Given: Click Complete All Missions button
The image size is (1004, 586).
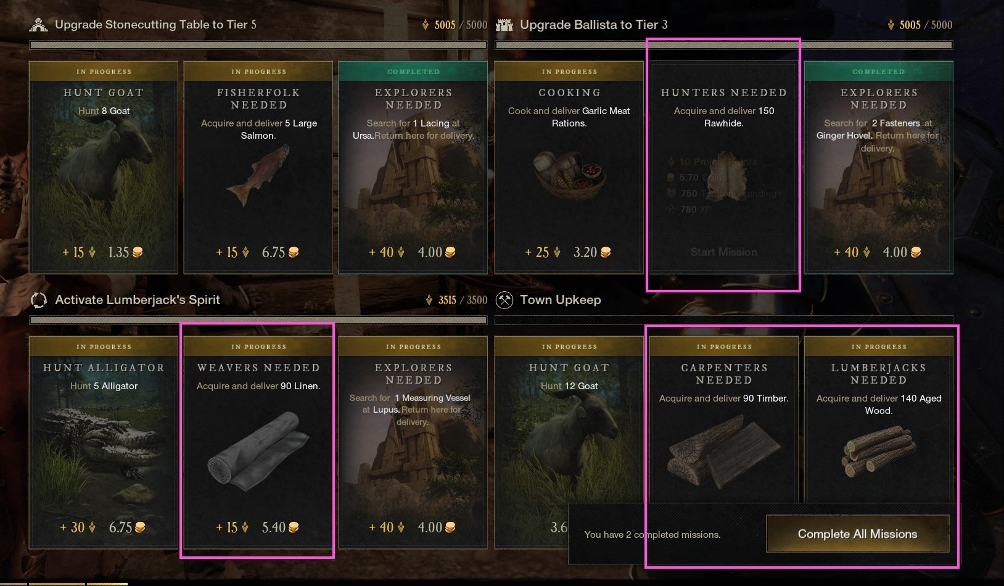Looking at the screenshot, I should coord(857,534).
